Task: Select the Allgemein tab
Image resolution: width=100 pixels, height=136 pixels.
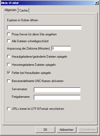Action: click(x=10, y=10)
